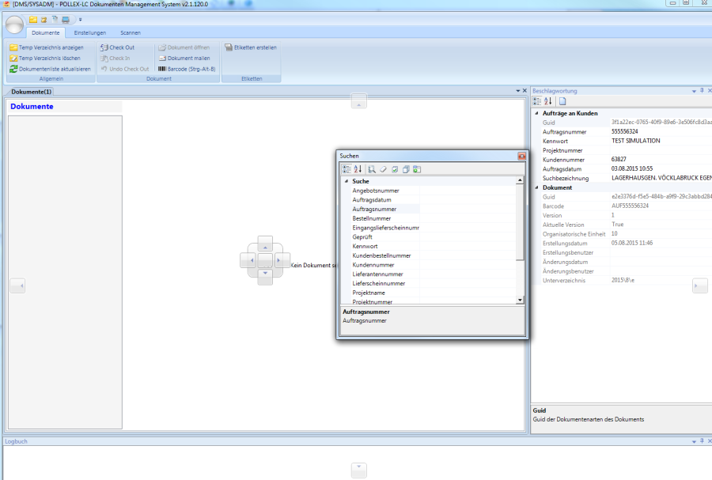Click the Suchen list scrollbar down arrow
Screen dimensions: 712x480
click(x=520, y=300)
